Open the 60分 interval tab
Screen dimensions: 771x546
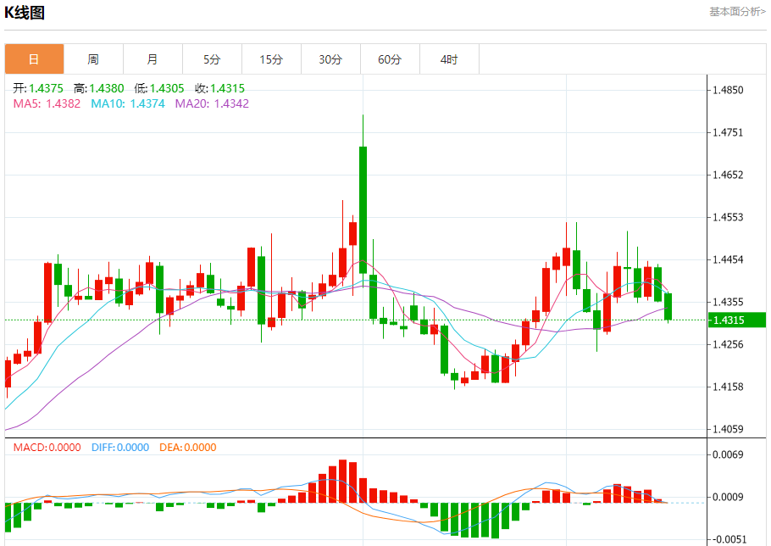point(390,59)
